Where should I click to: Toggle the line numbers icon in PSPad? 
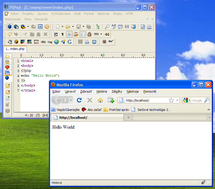pos(83,34)
